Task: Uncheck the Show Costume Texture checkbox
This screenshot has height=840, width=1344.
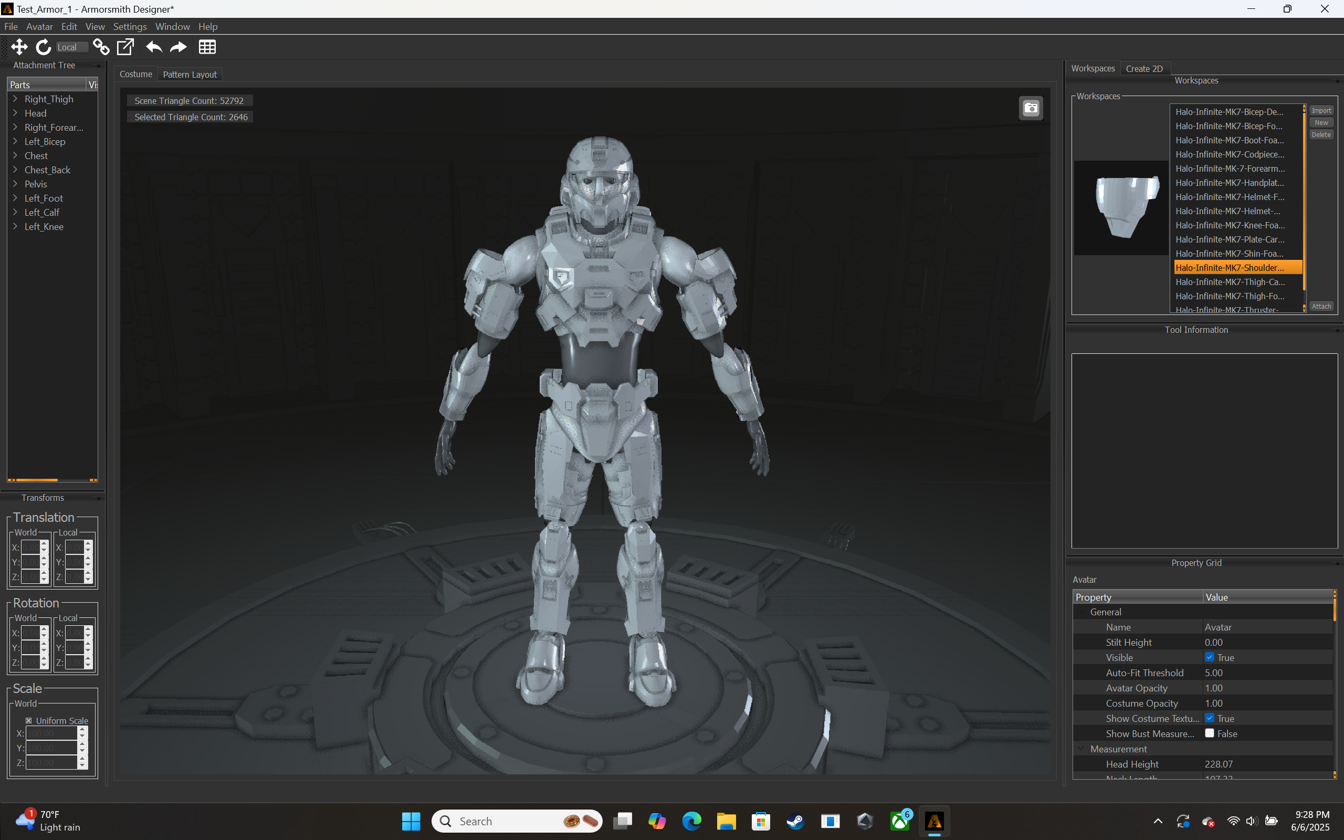Action: click(x=1210, y=718)
